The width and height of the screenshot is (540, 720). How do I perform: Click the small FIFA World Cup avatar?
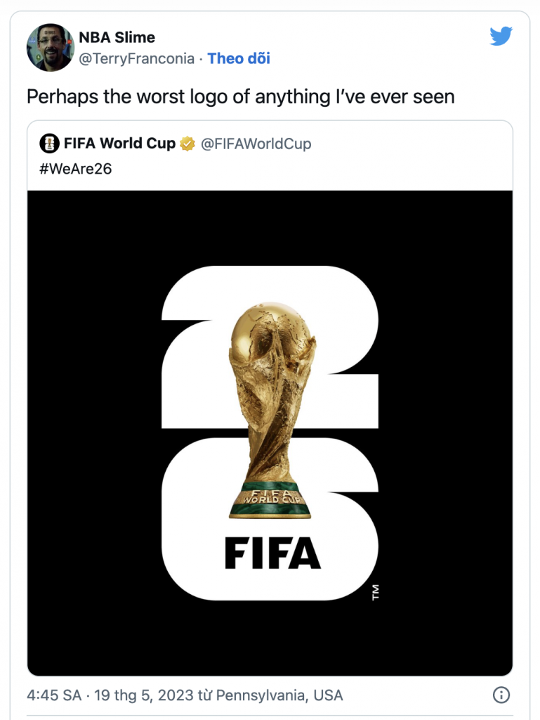pos(49,144)
